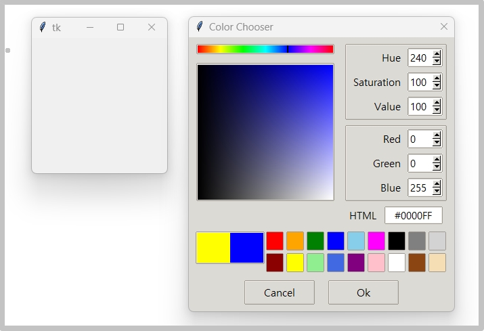Screen dimensions: 484x331
Task: Choose the royal blue swatch in bottom row
Action: (336, 263)
